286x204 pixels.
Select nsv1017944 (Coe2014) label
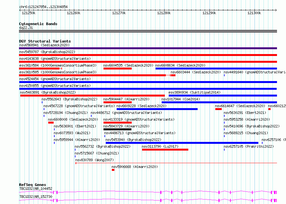[x=181, y=99]
